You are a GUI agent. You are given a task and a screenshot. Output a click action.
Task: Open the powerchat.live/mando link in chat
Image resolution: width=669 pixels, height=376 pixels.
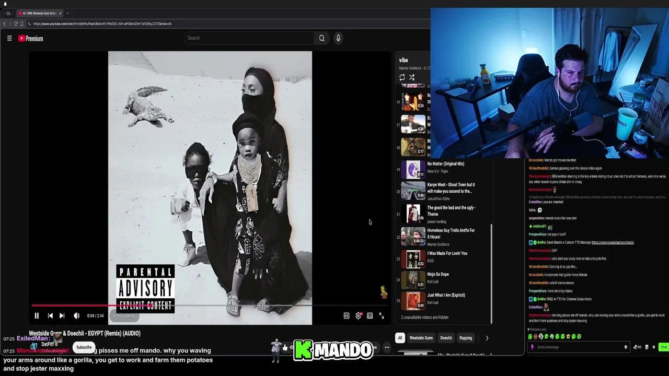point(613,242)
